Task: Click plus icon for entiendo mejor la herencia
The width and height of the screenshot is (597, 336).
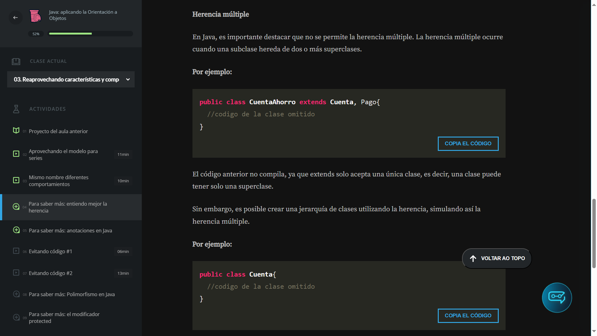Action: (16, 207)
